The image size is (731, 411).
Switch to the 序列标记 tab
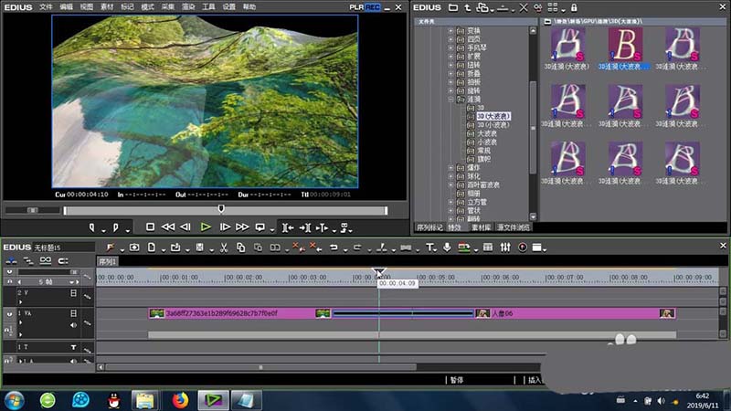point(429,227)
